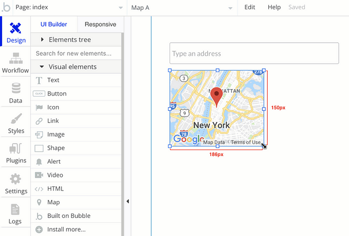Open the Workflow section icon
This screenshot has width=349, height=236.
[16, 58]
